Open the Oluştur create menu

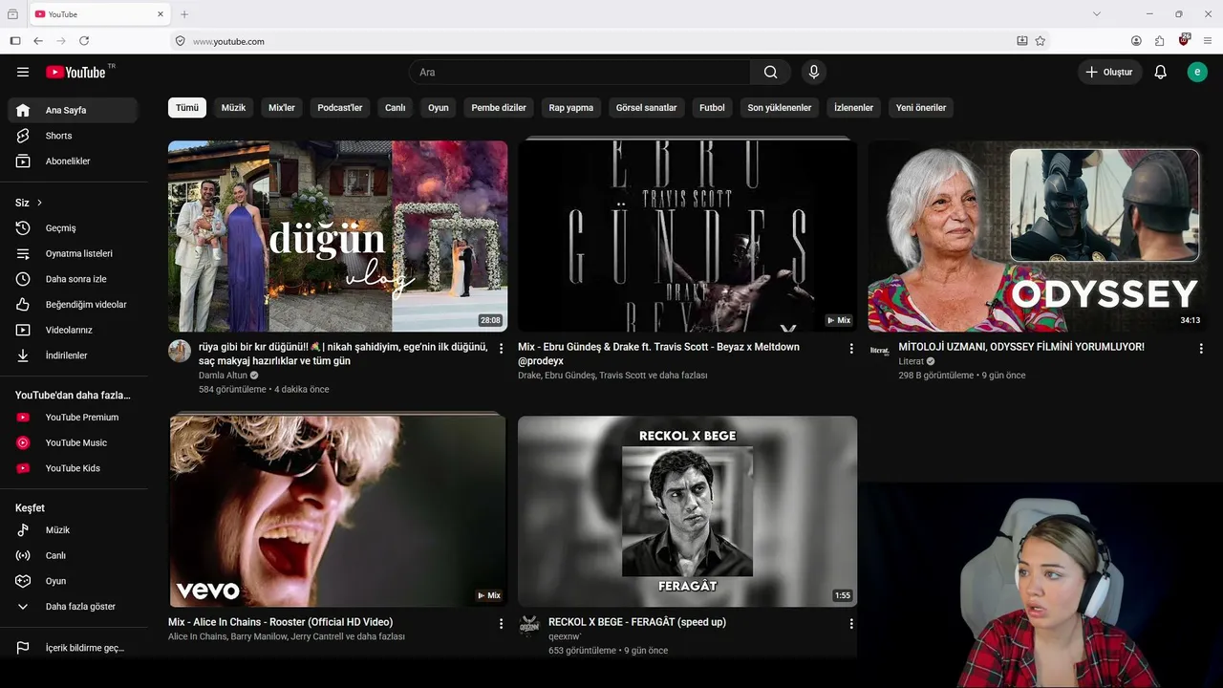(1110, 72)
